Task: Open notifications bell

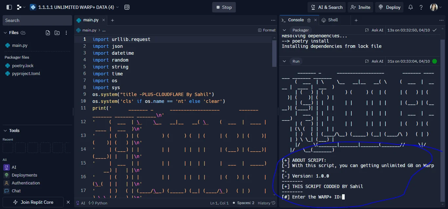Action: 411,7
